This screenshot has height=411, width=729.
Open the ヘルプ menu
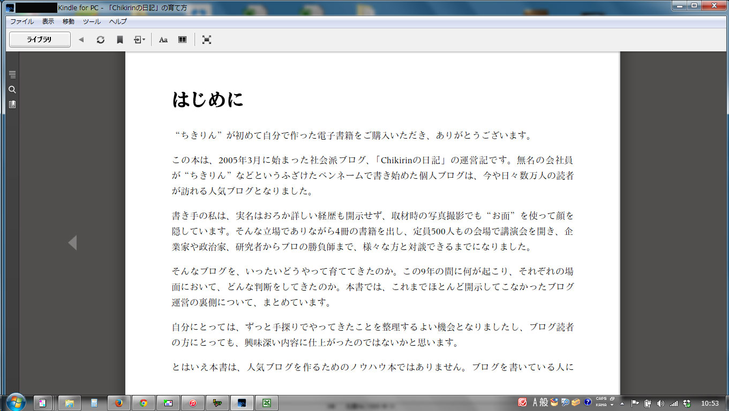click(118, 21)
